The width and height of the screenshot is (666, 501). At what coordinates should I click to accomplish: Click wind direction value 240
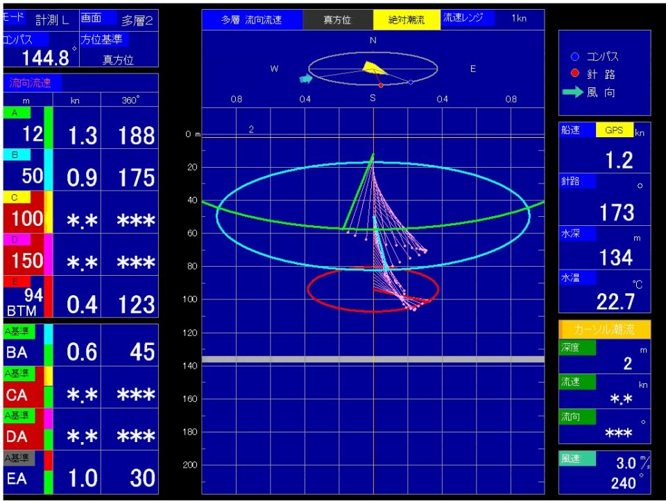tap(624, 483)
